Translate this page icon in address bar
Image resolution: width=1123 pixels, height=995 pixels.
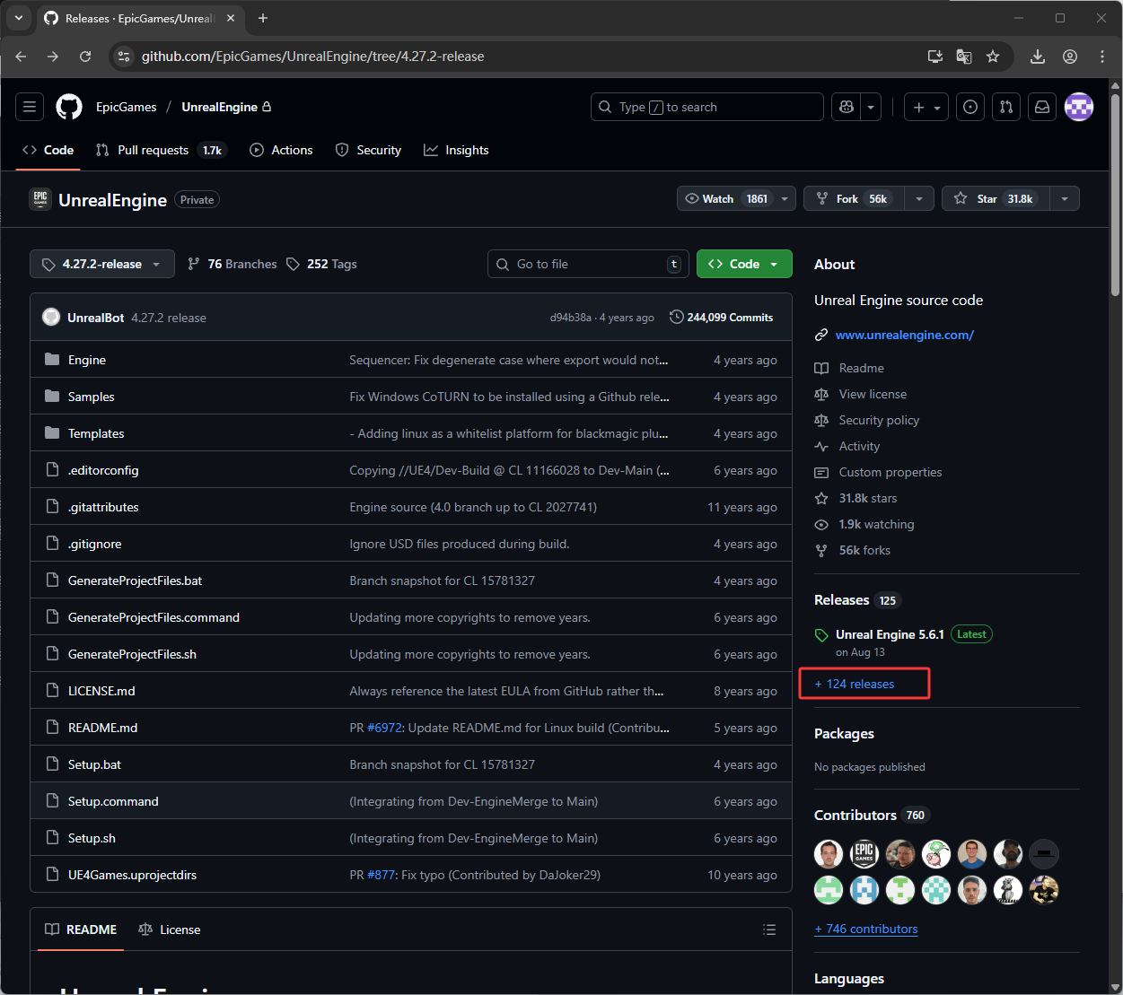pos(964,57)
